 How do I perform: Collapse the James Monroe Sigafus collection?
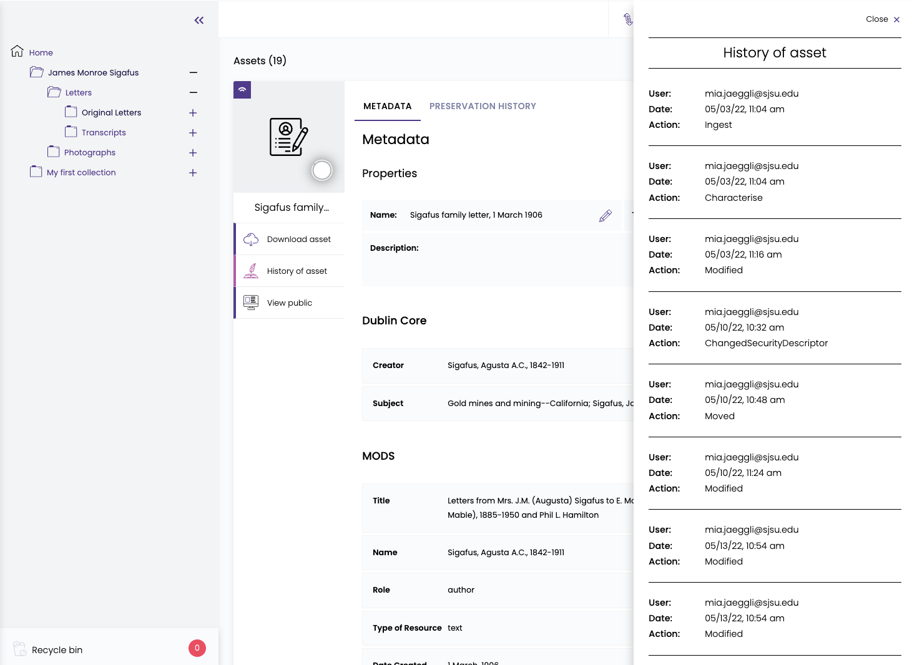pyautogui.click(x=193, y=72)
